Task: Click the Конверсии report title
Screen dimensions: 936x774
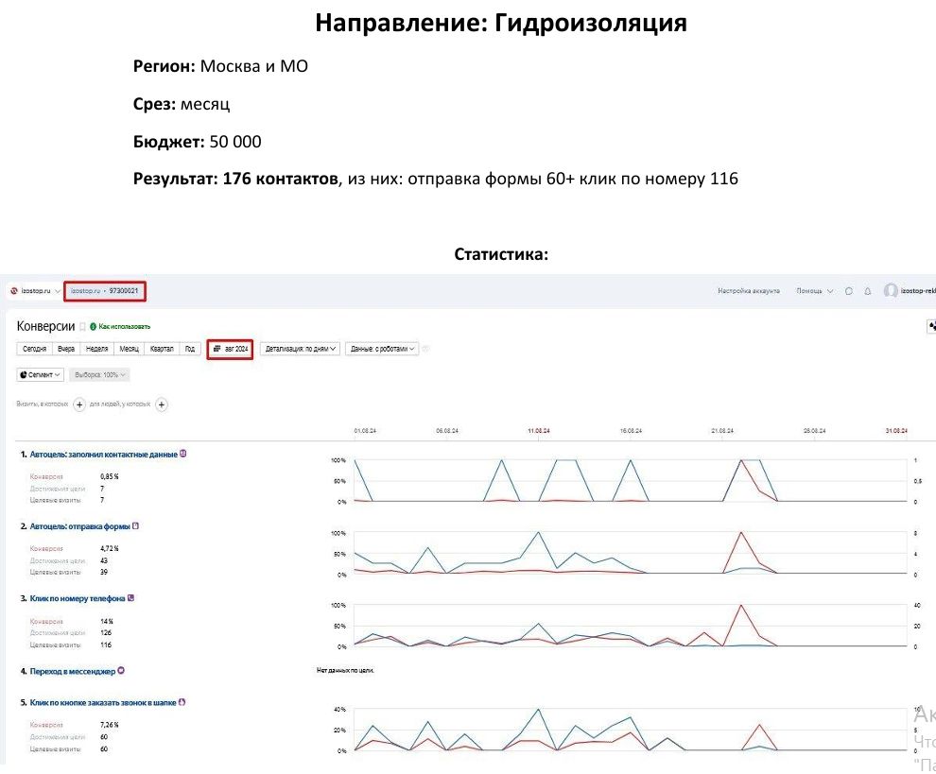Action: (46, 326)
